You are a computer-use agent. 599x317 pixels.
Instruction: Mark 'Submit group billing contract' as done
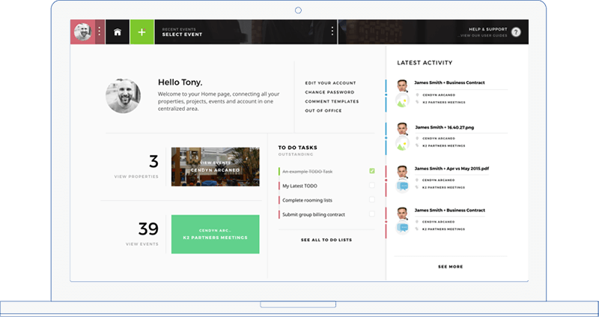tap(372, 214)
